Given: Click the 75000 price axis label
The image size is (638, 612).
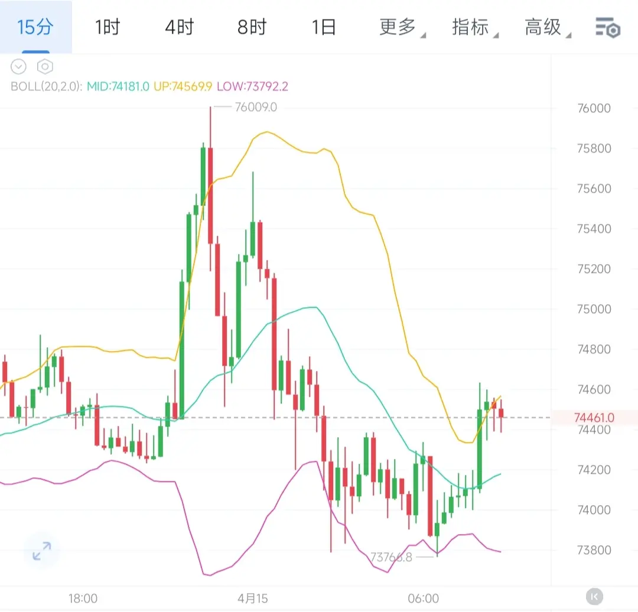Looking at the screenshot, I should pyautogui.click(x=594, y=310).
